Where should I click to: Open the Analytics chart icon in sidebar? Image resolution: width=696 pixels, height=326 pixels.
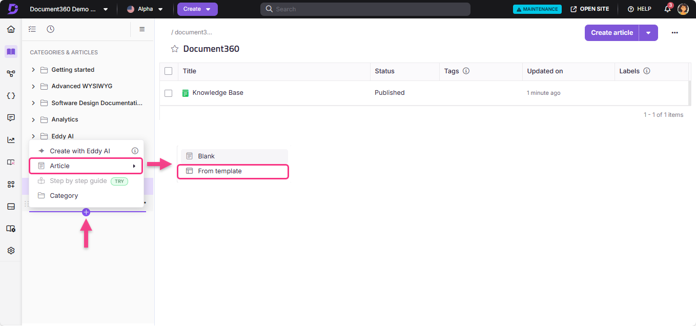point(10,139)
